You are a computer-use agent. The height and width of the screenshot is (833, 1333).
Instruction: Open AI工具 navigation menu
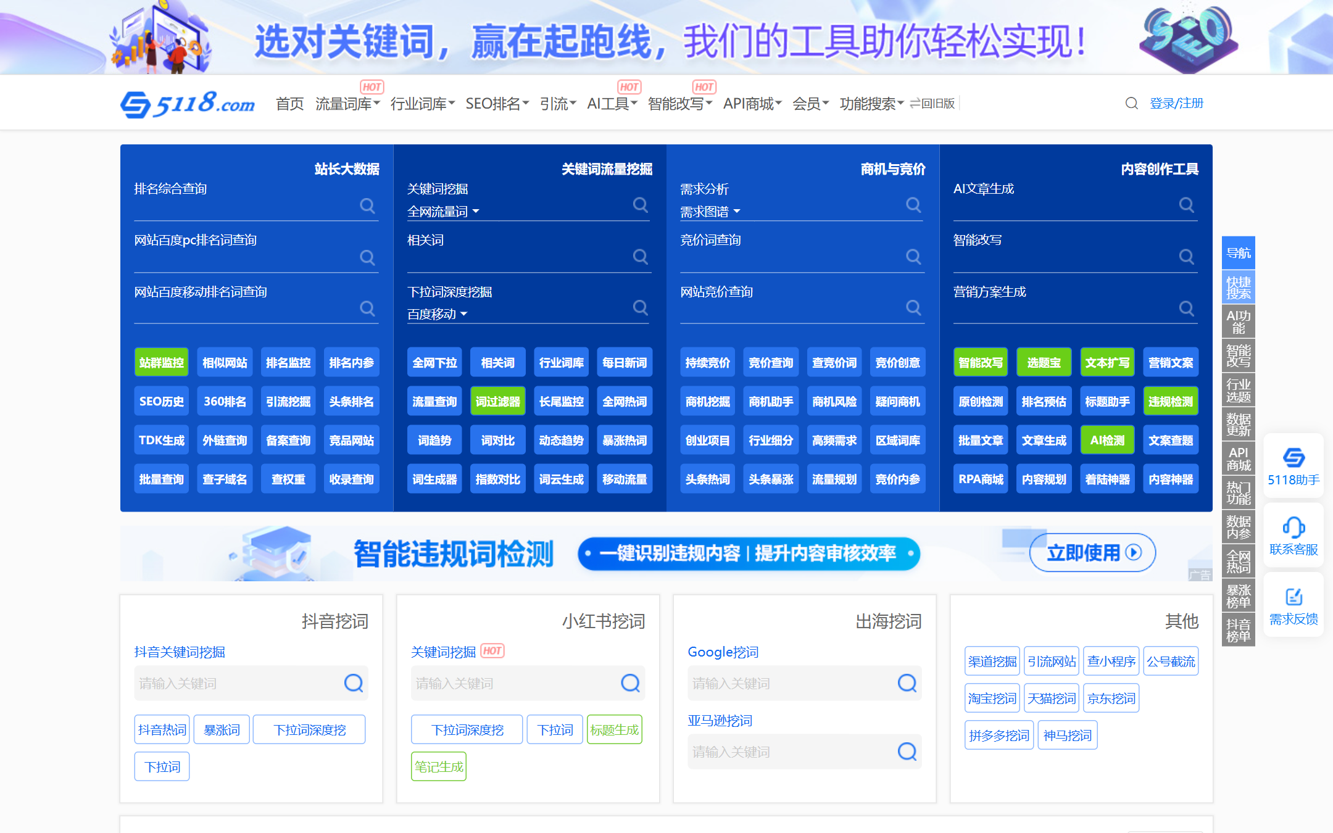(612, 104)
